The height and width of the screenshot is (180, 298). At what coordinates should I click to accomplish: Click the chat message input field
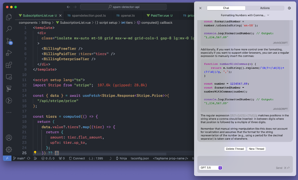tap(245, 161)
